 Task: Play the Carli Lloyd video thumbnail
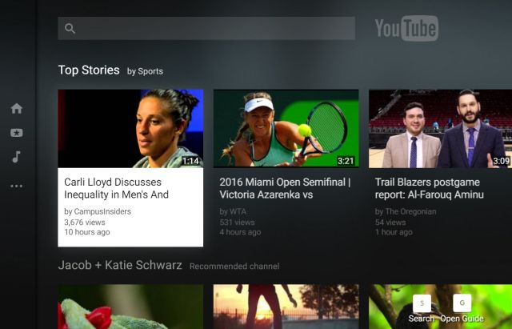pos(130,128)
